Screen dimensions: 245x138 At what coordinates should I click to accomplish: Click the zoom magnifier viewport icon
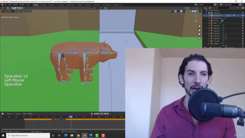coord(199,26)
